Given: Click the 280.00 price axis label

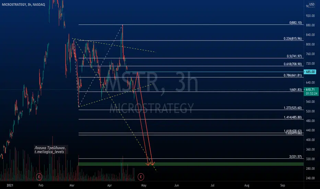Looking at the screenshot, I should click(x=310, y=169).
